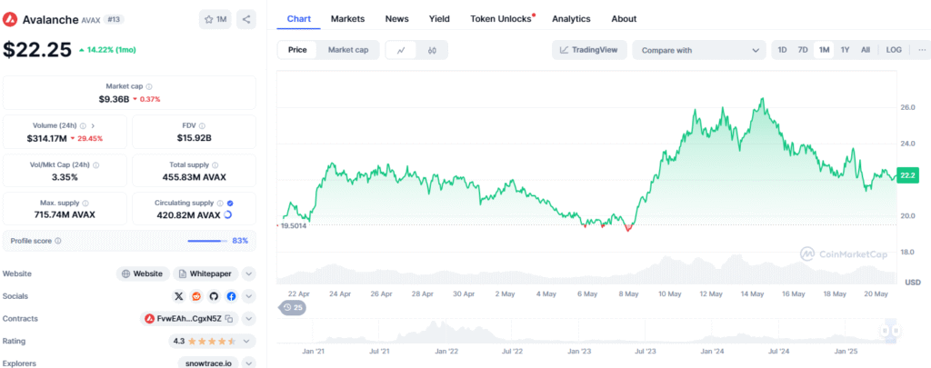
Task: Click right handle of range selector
Action: 896,331
